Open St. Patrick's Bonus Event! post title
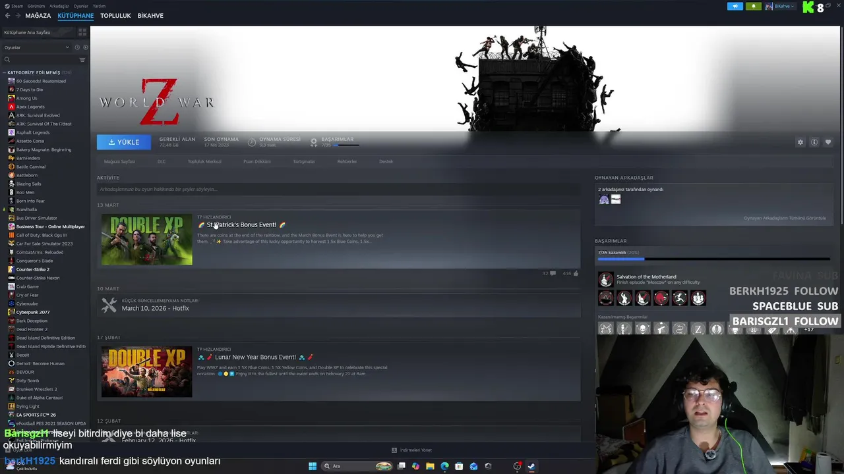Image resolution: width=844 pixels, height=474 pixels. (241, 224)
